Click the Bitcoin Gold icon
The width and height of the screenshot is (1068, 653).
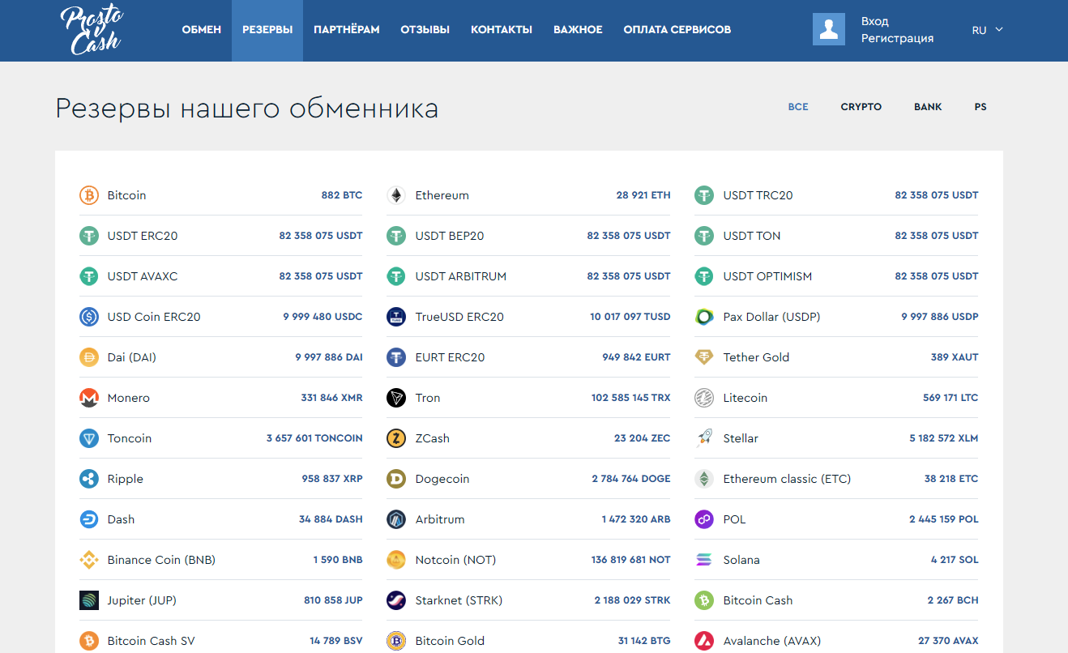(396, 641)
